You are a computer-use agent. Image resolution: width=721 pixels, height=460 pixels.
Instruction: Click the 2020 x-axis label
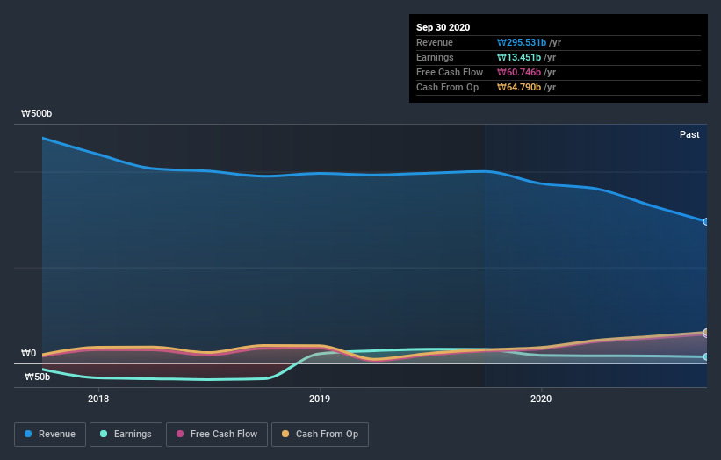(x=541, y=399)
